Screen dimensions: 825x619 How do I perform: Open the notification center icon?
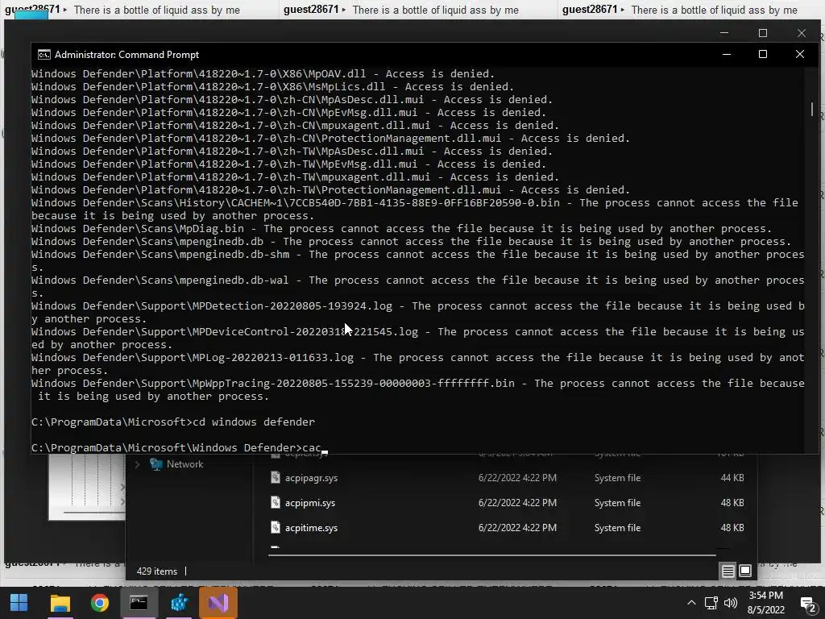tap(807, 603)
